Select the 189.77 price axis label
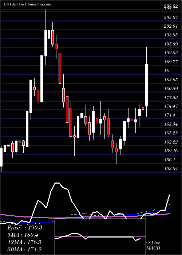Screen dimensions: 182x255 click(x=171, y=62)
